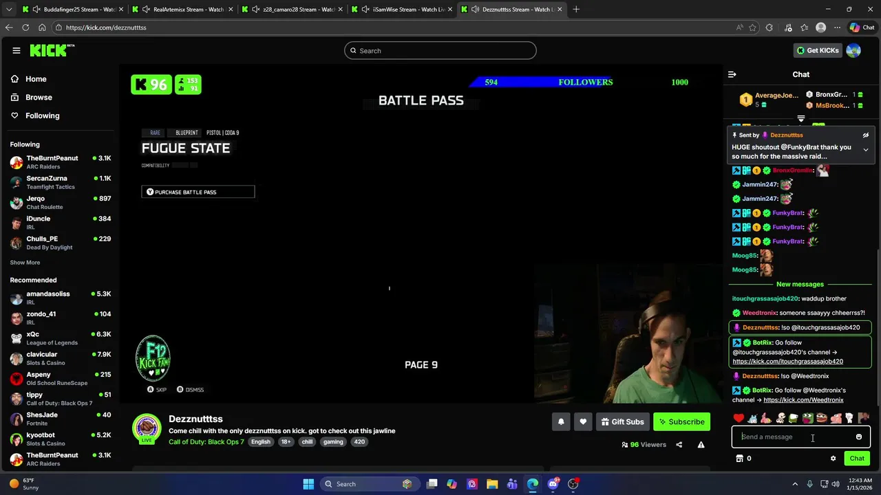This screenshot has width=881, height=495.
Task: Click the 420 tag
Action: pyautogui.click(x=359, y=442)
